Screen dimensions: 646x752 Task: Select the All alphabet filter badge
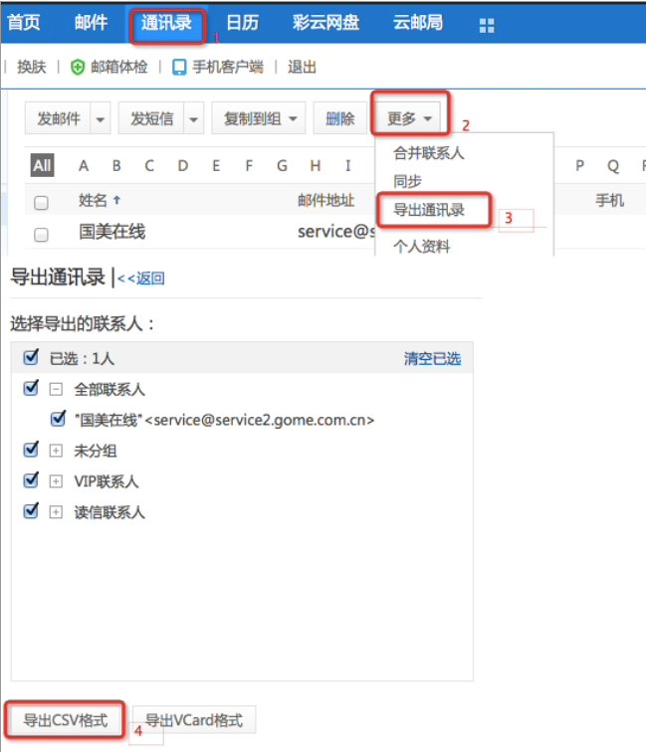point(42,166)
